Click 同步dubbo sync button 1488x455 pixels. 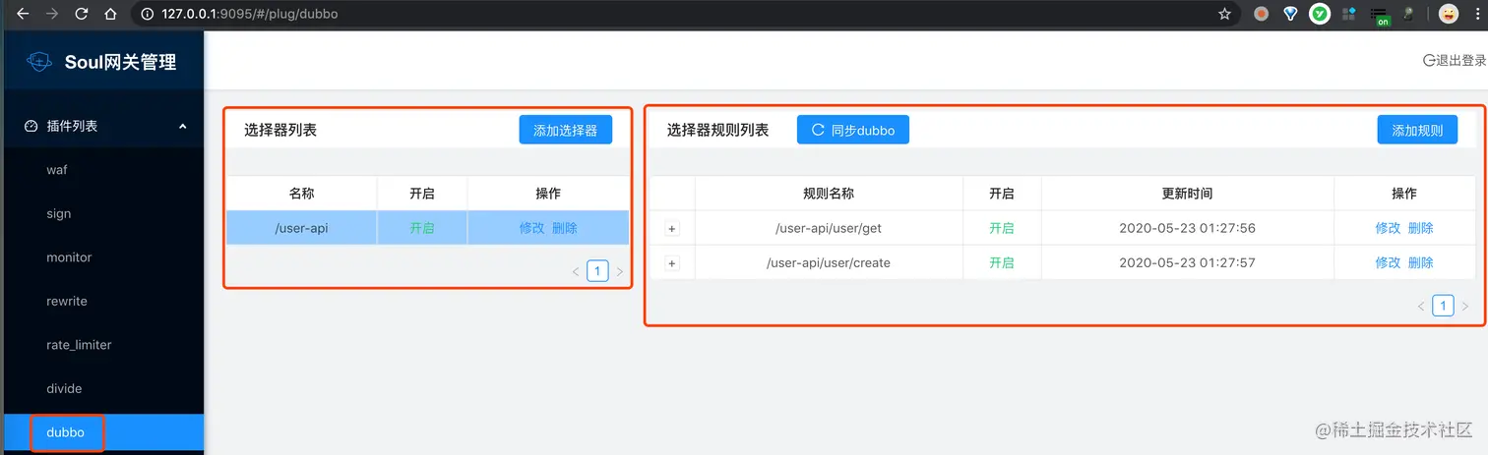(x=852, y=130)
